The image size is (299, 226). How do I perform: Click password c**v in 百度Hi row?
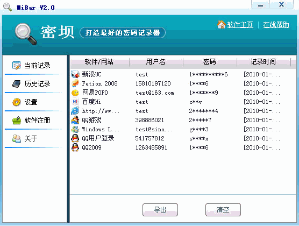[196, 102]
